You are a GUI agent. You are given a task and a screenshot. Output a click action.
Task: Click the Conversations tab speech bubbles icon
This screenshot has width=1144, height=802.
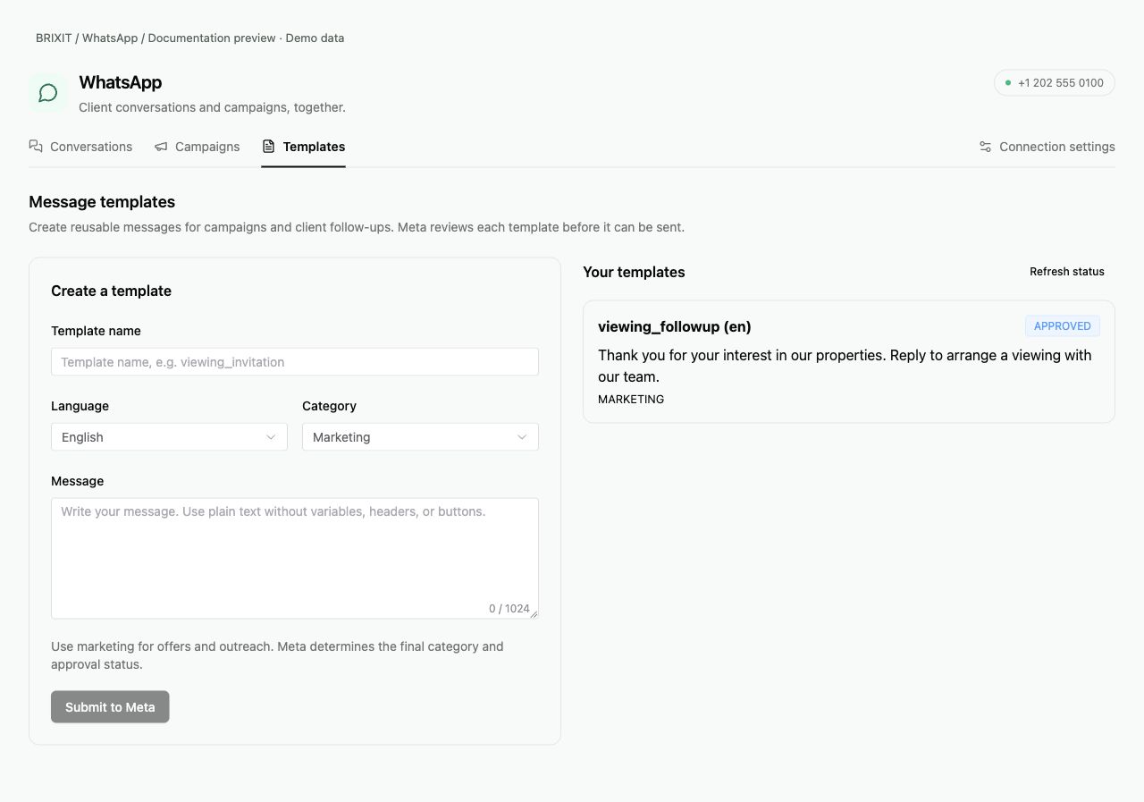(36, 147)
